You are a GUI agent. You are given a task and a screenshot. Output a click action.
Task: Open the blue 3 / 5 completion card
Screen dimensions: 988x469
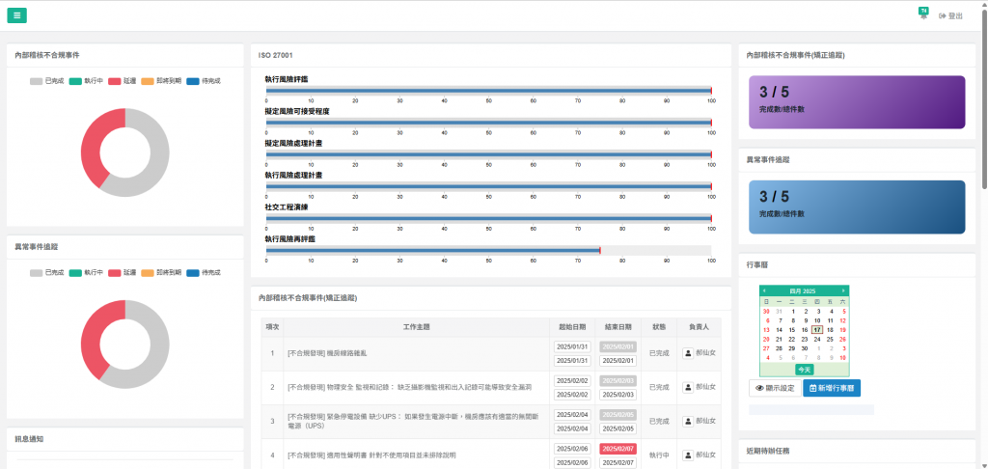click(857, 207)
